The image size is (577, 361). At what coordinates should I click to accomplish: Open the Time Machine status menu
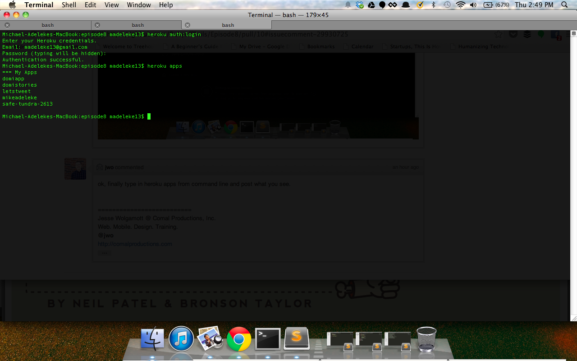(447, 5)
